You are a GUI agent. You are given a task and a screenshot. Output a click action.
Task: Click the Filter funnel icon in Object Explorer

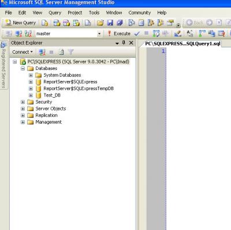pos(70,52)
